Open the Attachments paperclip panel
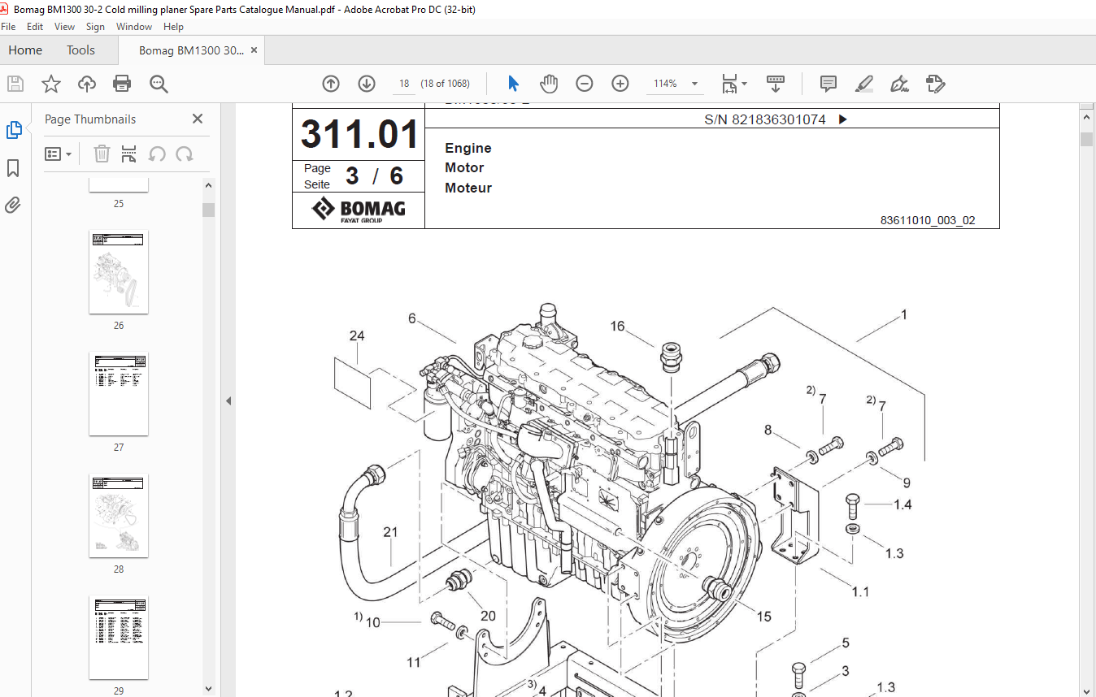 coord(13,205)
